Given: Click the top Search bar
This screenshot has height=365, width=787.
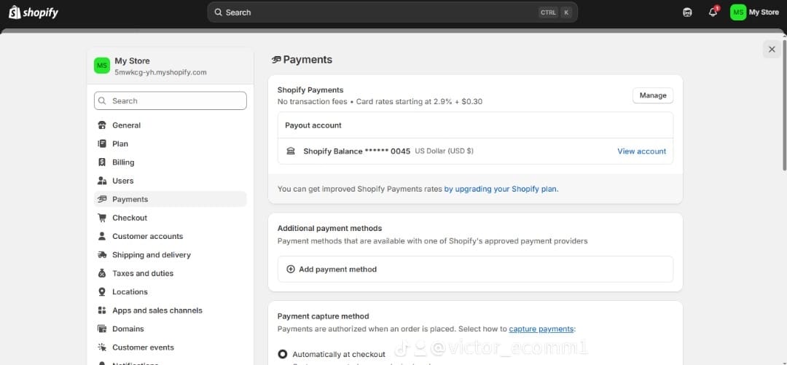Looking at the screenshot, I should click(393, 12).
